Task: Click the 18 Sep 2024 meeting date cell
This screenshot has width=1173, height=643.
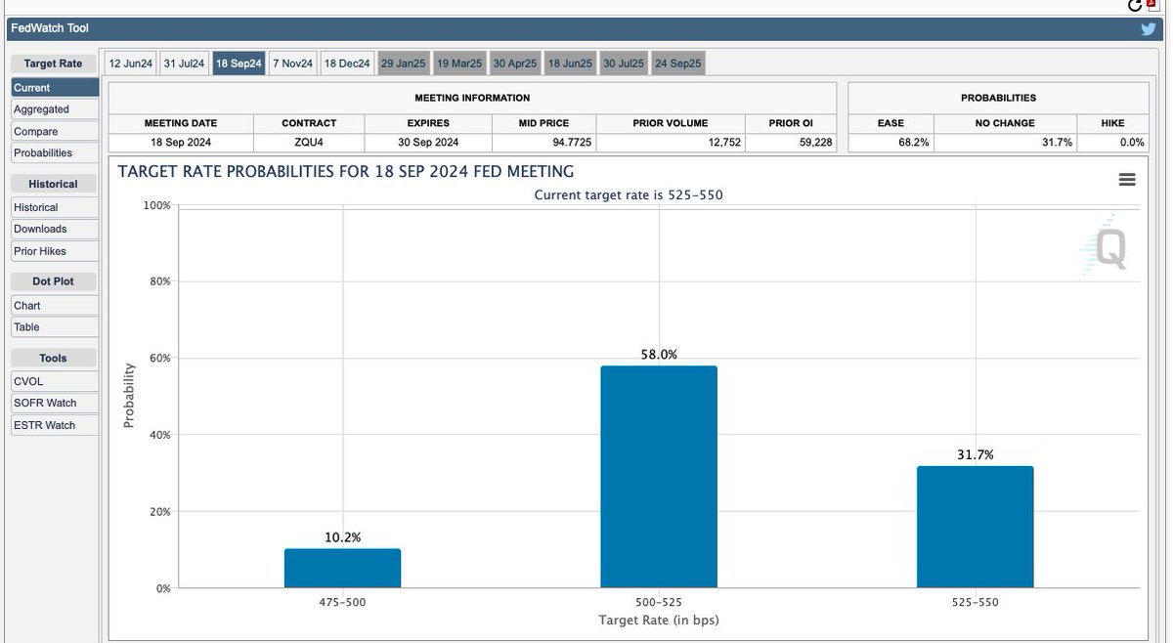Action: coord(181,143)
